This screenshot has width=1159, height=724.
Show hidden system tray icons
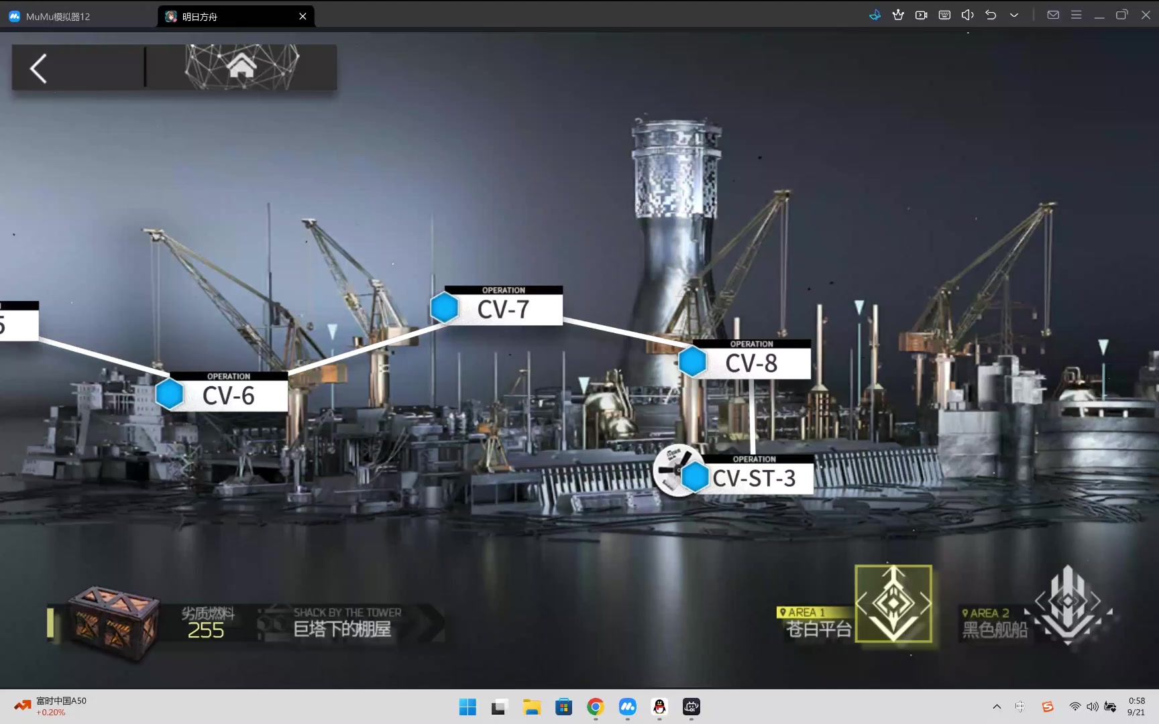click(997, 707)
